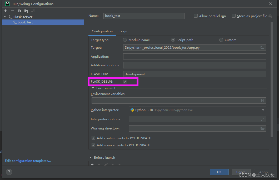Viewport: 279px width, 180px height.
Task: Click the OK button
Action: [219, 172]
